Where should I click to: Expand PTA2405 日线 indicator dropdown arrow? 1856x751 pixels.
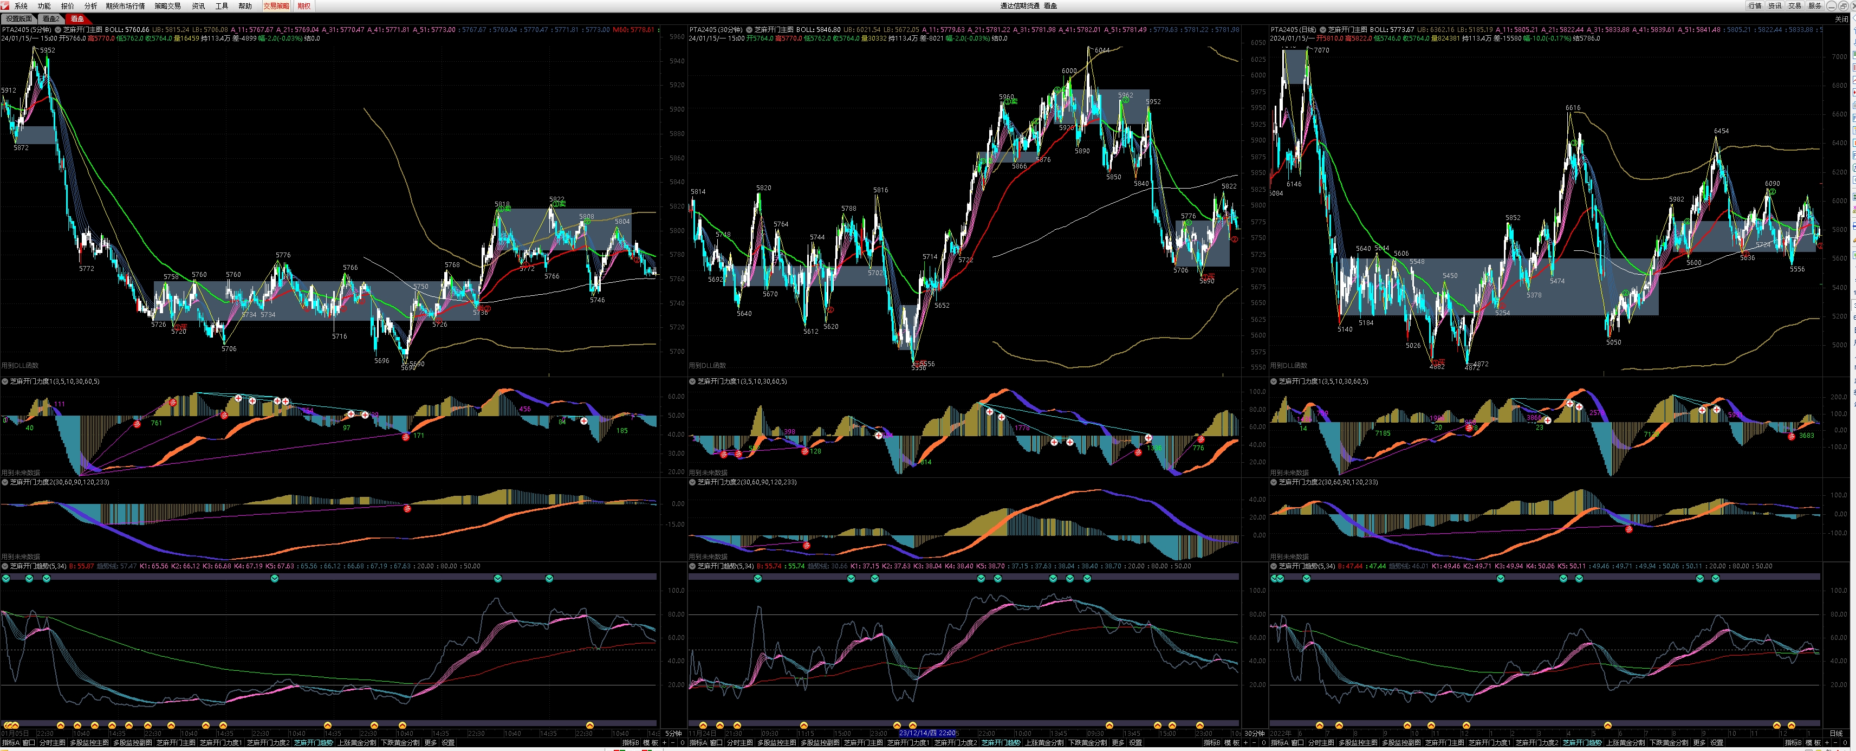tap(1323, 30)
